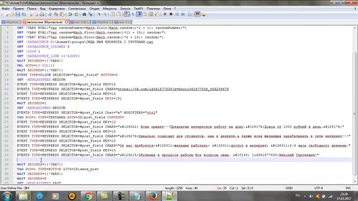
Task: Open the Макросы menu
Action: [x=110, y=8]
